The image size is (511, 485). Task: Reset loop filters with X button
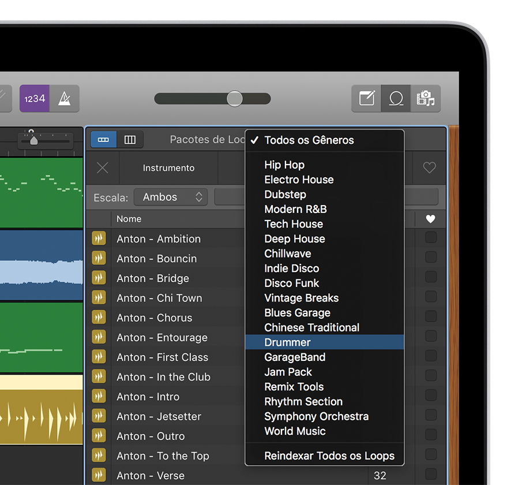103,168
